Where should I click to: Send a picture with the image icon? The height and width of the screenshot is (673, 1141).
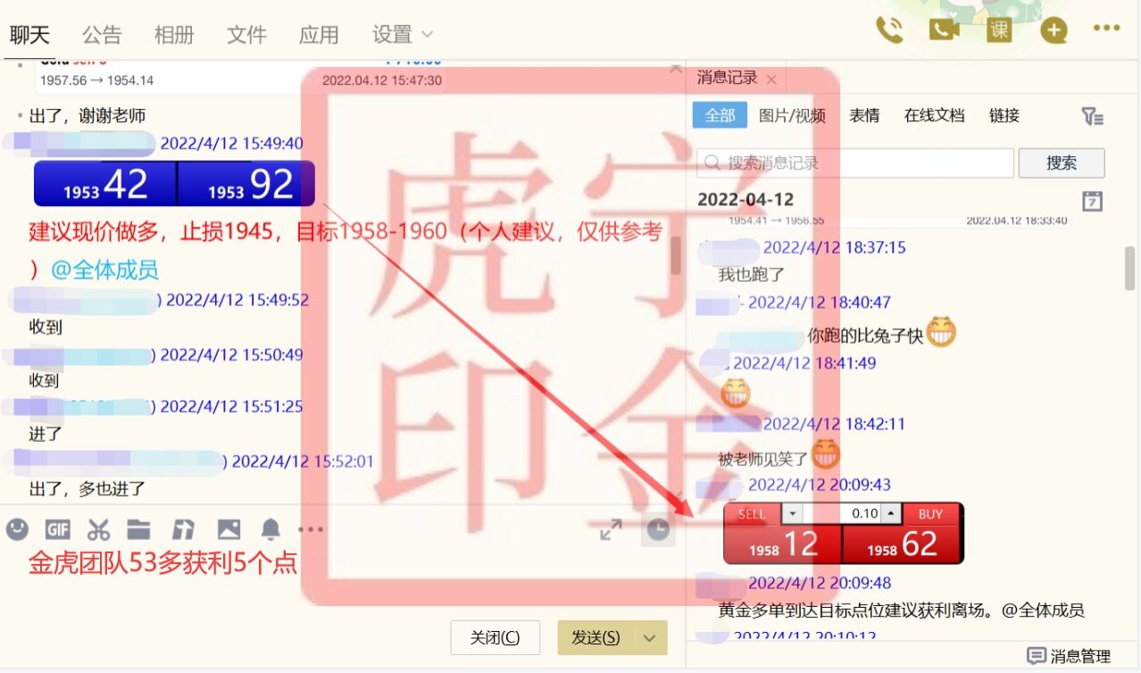pos(229,529)
